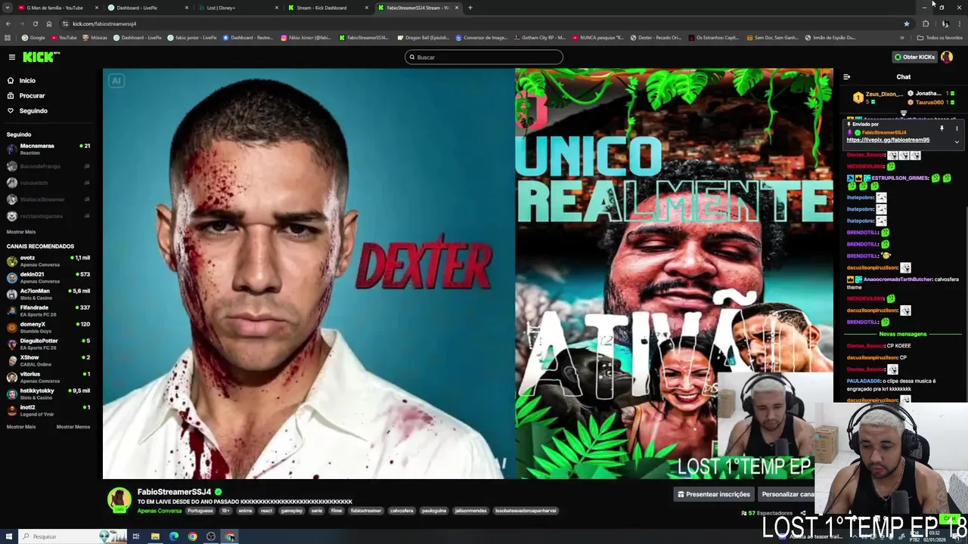Collapse recommended channels with Mostrar Menos
Viewport: 968px width, 544px height.
(x=73, y=427)
